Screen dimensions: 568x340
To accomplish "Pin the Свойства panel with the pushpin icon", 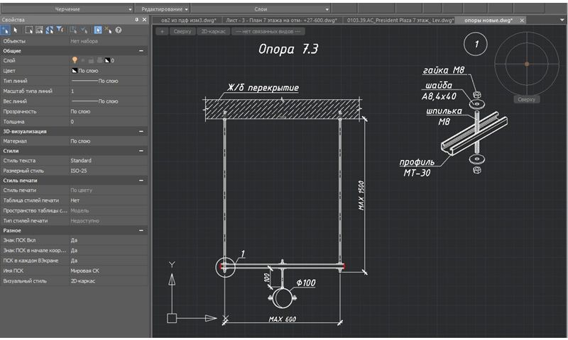I will (137, 21).
